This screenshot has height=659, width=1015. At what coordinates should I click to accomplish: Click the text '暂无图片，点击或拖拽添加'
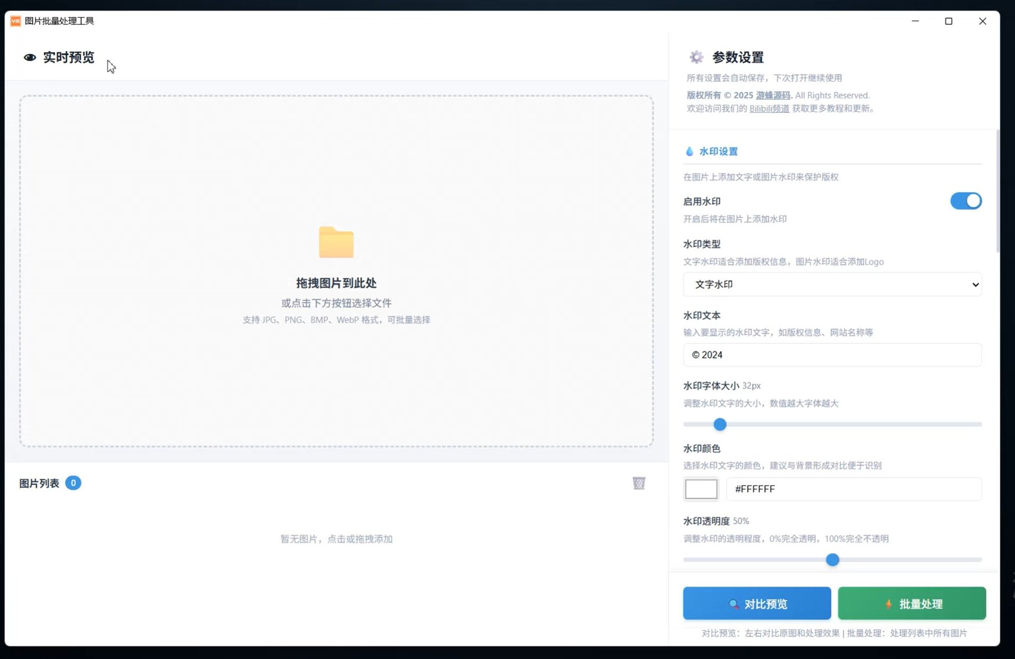point(336,539)
